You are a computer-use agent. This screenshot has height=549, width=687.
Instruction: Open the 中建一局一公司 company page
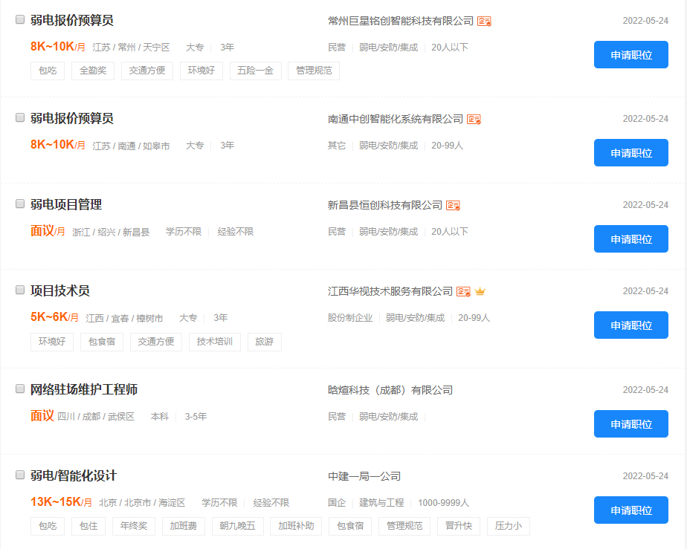click(x=364, y=476)
